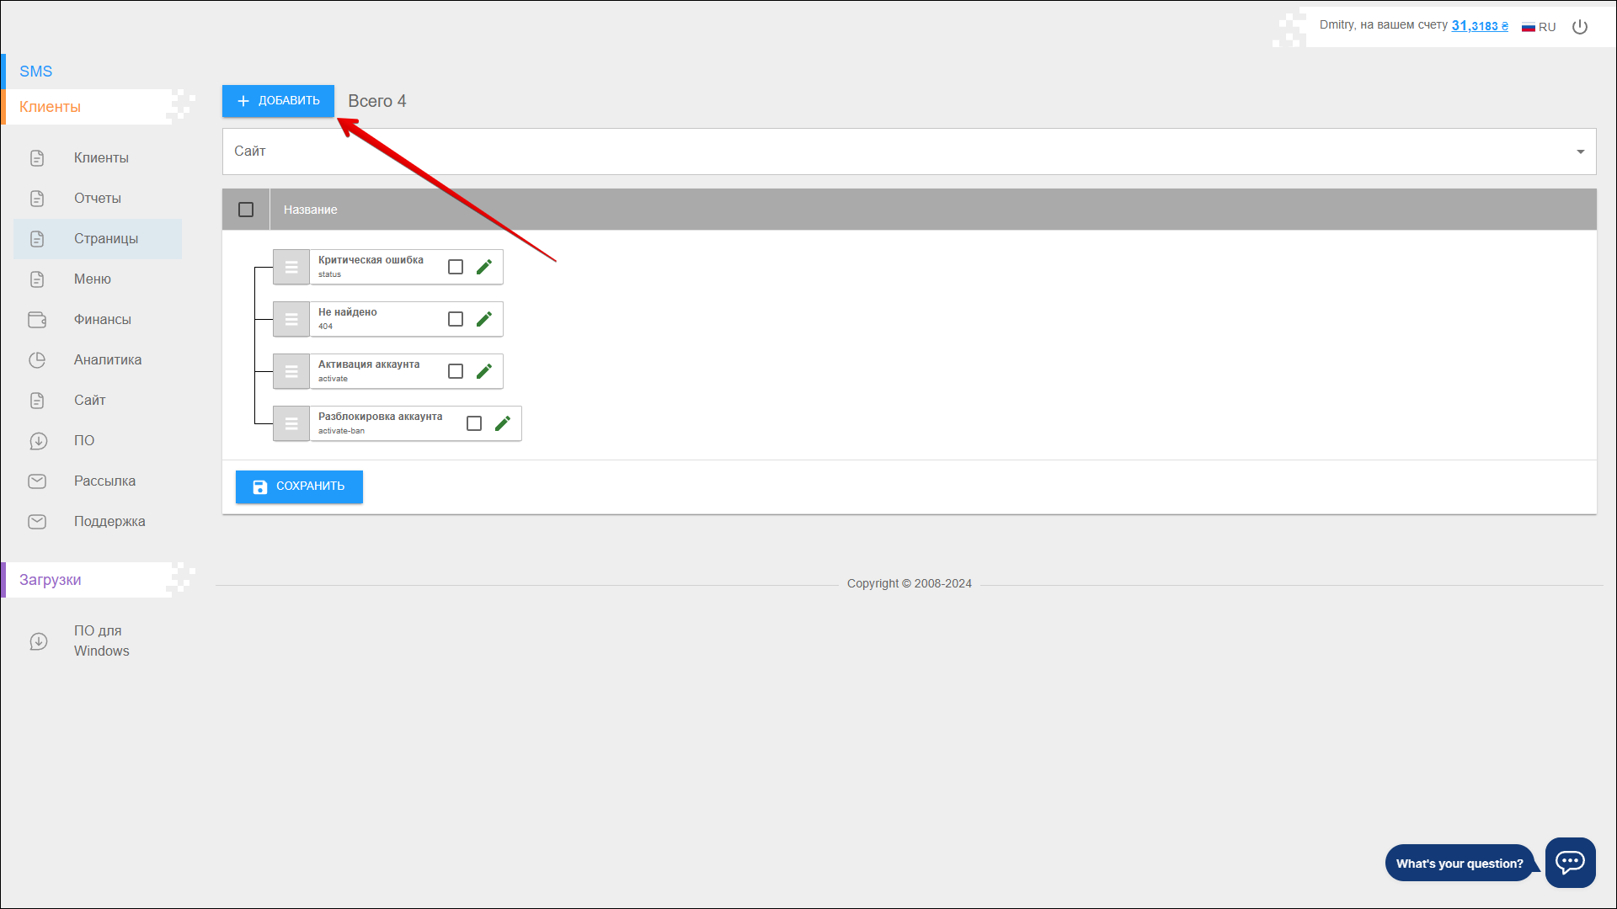
Task: Click the pencil edit icon for 'Критическая ошибка'
Action: tap(484, 267)
